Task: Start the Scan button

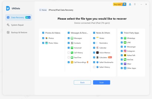Action: click(102, 82)
